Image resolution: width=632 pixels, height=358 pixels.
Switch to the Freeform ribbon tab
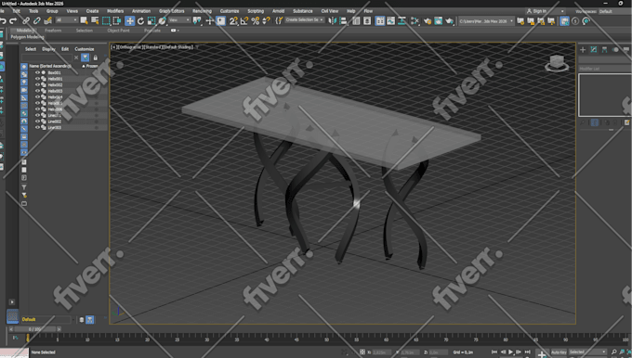tap(53, 31)
